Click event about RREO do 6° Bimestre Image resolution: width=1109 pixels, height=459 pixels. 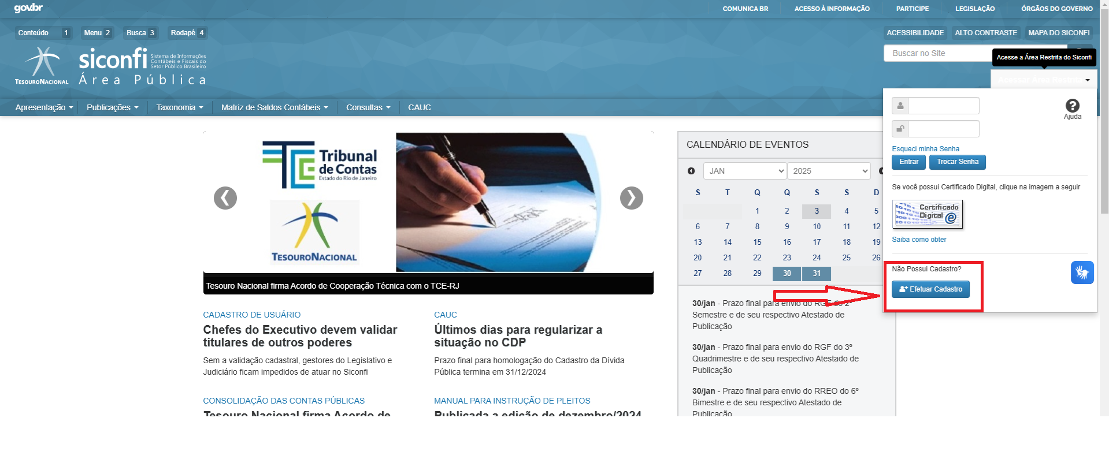tap(776, 402)
